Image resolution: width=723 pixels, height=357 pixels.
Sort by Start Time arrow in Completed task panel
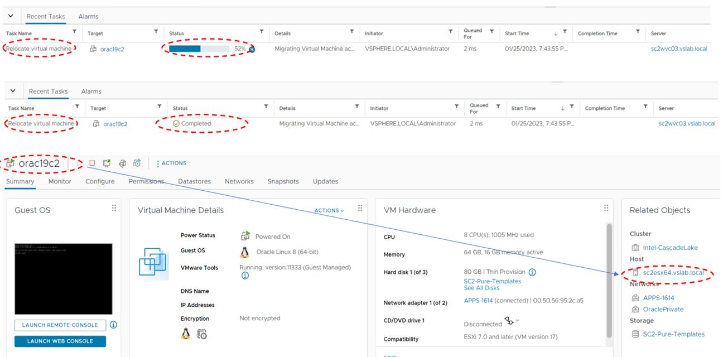562,108
